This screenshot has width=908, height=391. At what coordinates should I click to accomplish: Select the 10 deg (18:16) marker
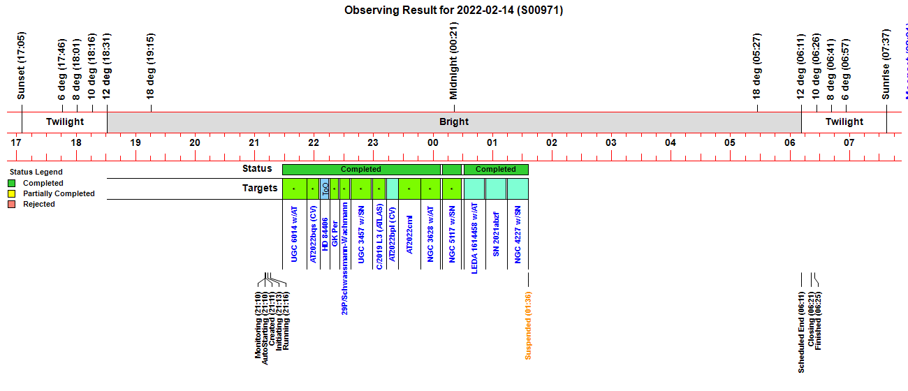pyautogui.click(x=91, y=66)
